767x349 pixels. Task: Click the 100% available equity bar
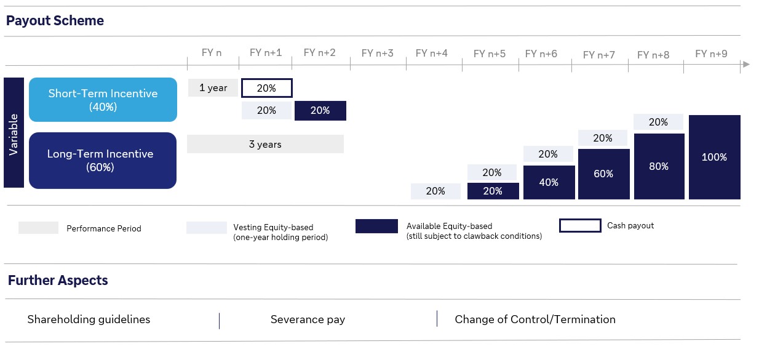pos(714,157)
